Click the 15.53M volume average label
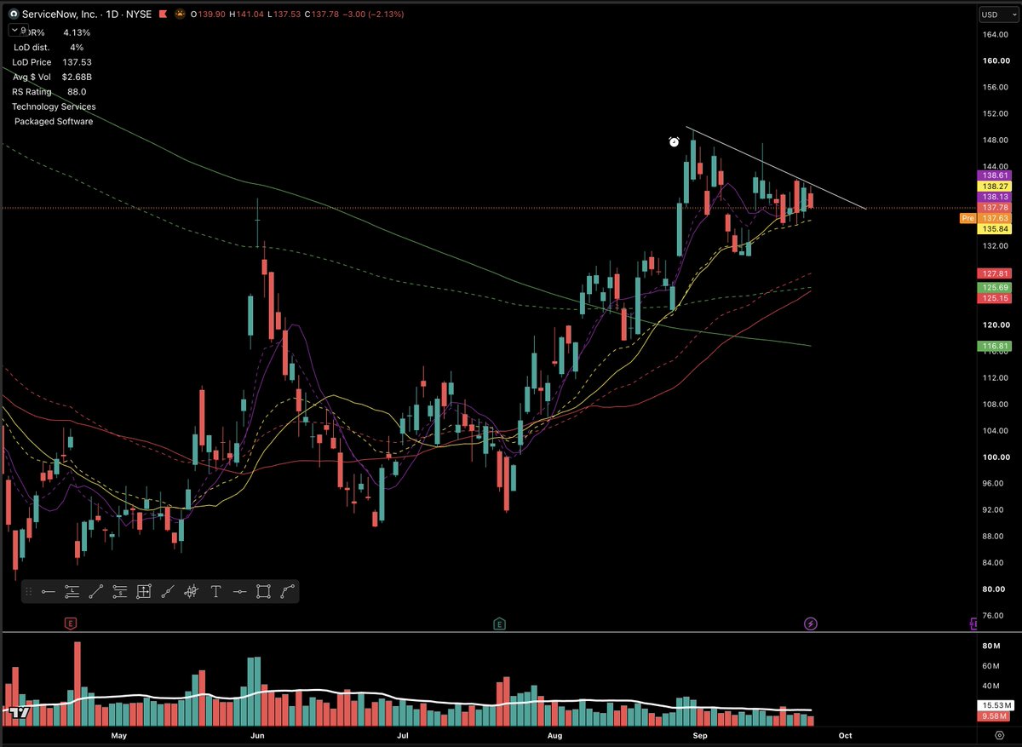The image size is (1022, 747). click(995, 706)
